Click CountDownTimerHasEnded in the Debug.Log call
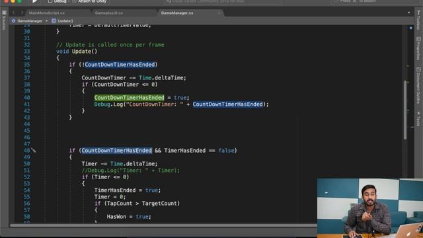 (x=227, y=104)
